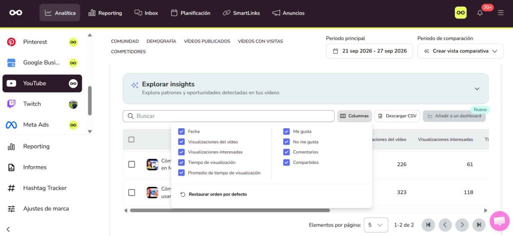Sort by Visualizaciones interesadas header
The image size is (513, 236).
coord(445,139)
